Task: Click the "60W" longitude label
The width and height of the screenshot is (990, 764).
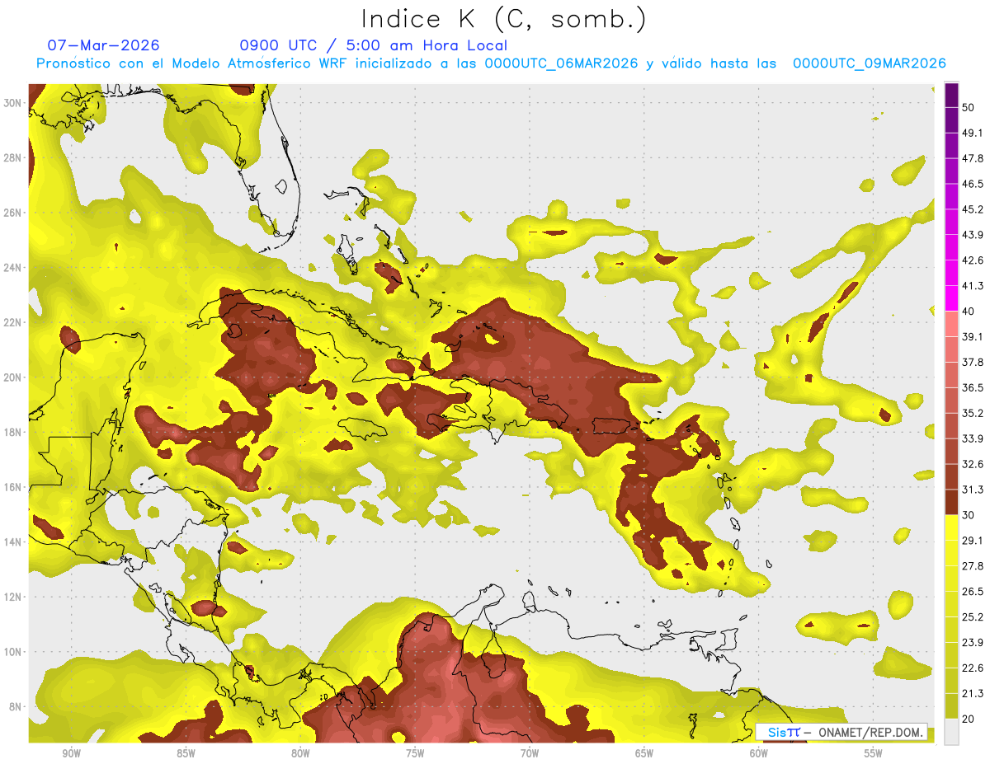Action: pyautogui.click(x=759, y=753)
